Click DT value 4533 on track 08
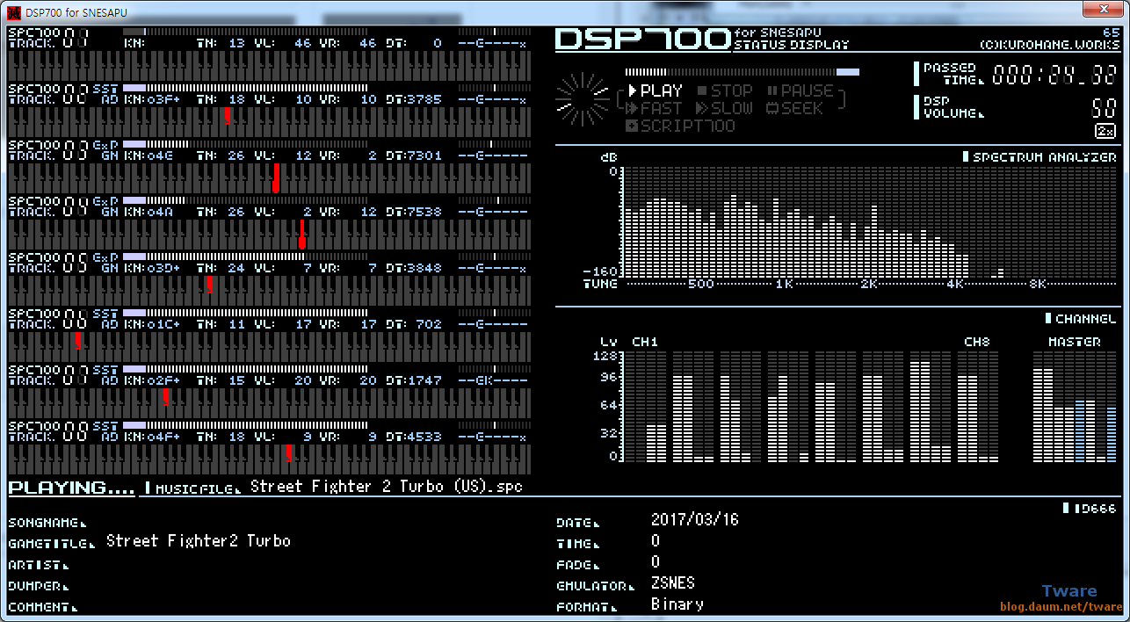 425,437
